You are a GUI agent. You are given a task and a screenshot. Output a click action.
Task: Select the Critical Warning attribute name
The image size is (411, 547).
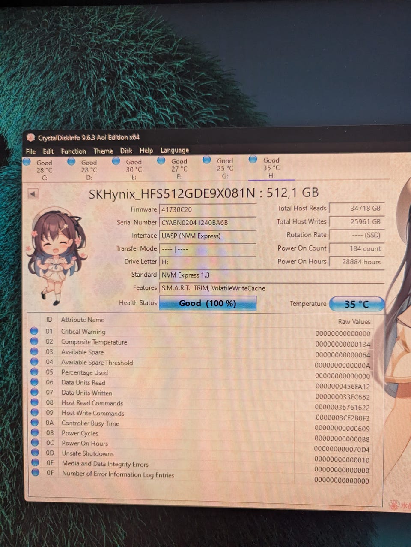point(83,332)
